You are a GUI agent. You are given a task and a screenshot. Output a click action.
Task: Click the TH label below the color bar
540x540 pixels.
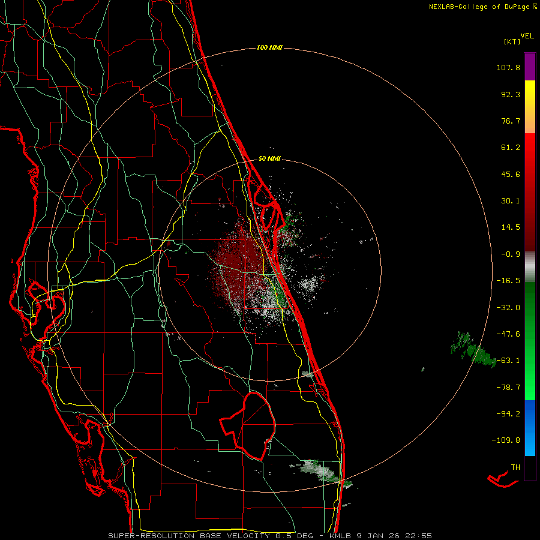click(515, 467)
